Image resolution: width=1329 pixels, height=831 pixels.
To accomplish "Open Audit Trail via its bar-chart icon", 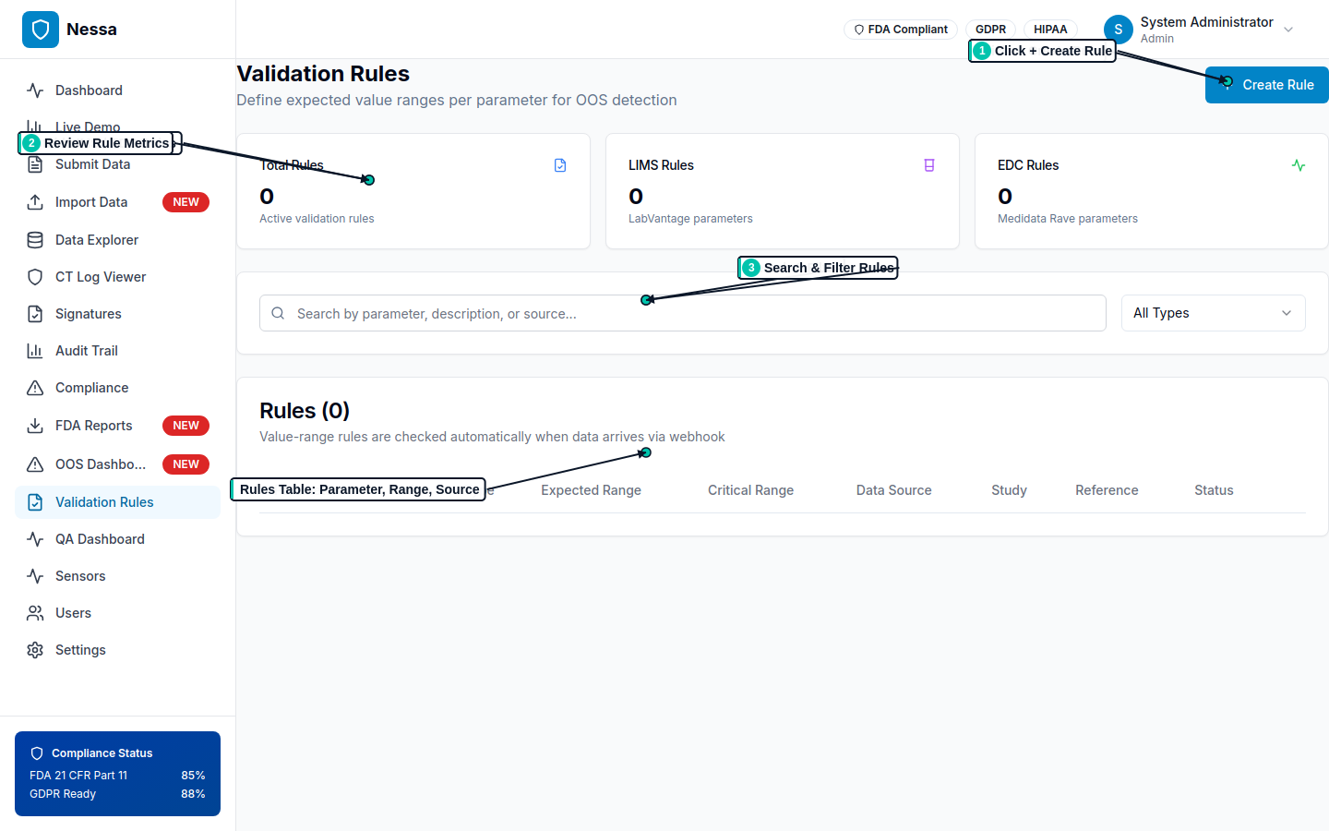I will point(34,350).
